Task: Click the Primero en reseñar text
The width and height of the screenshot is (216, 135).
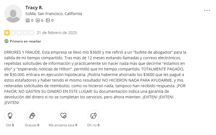Action: click(x=25, y=41)
